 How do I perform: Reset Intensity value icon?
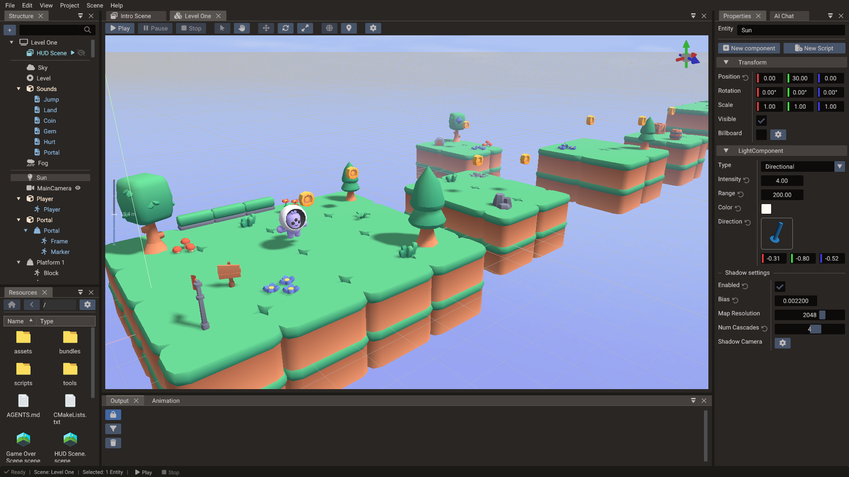[x=746, y=180]
